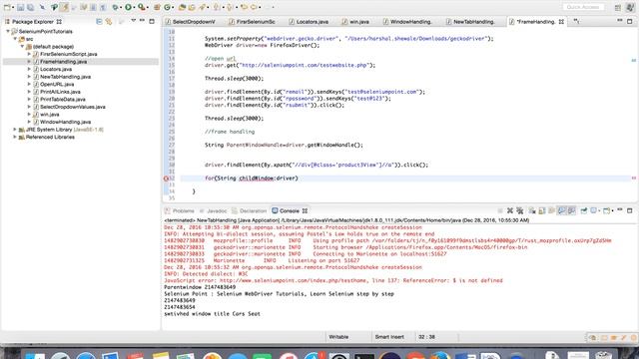Click the error marker on line 32
The height and width of the screenshot is (359, 639).
[x=166, y=179]
